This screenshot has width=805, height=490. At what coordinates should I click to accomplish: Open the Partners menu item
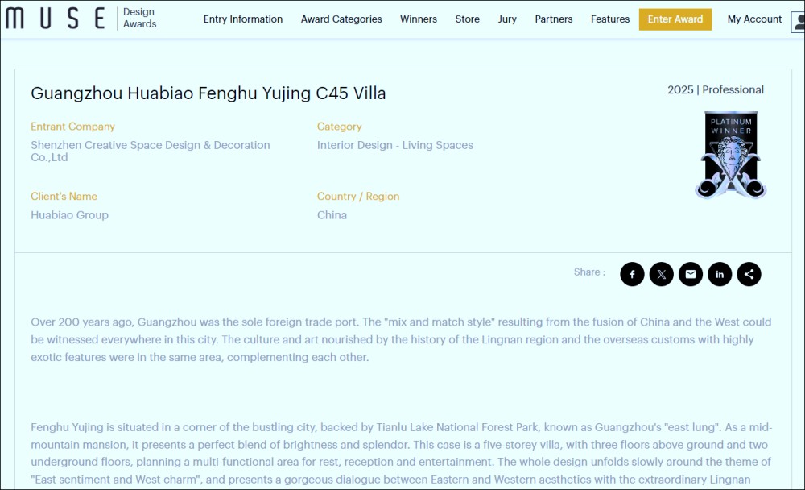coord(554,19)
